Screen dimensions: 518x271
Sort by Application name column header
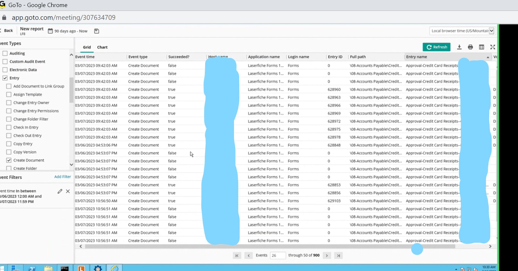[264, 57]
